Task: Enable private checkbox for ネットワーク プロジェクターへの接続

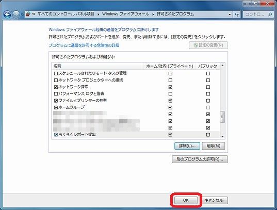Action: [170, 80]
